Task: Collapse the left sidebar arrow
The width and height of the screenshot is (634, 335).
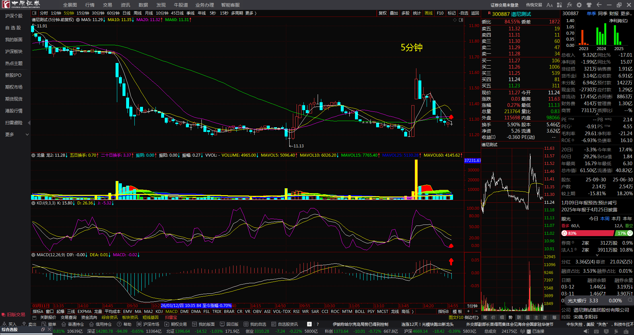Action: pos(29,123)
